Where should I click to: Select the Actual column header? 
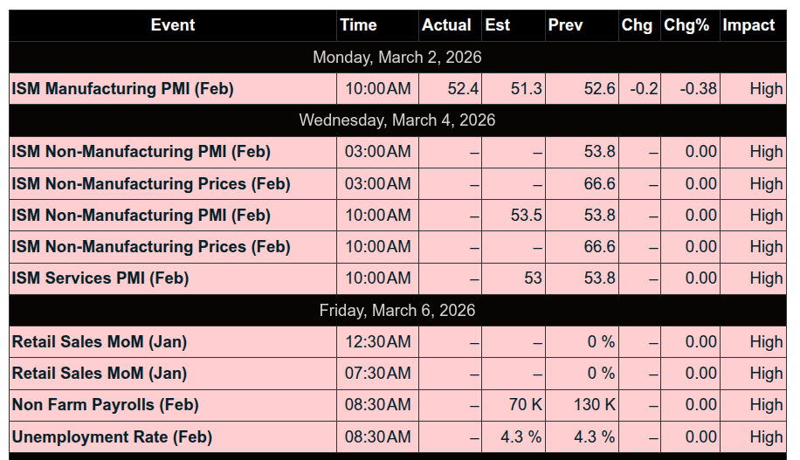click(x=446, y=25)
